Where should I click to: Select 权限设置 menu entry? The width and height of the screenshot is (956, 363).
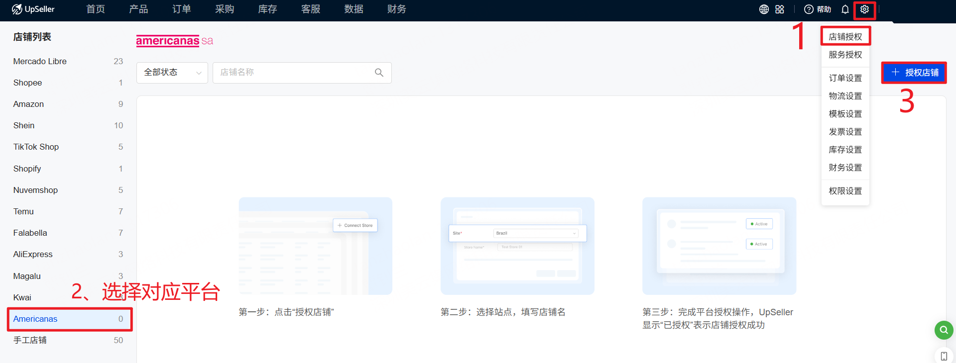(845, 191)
